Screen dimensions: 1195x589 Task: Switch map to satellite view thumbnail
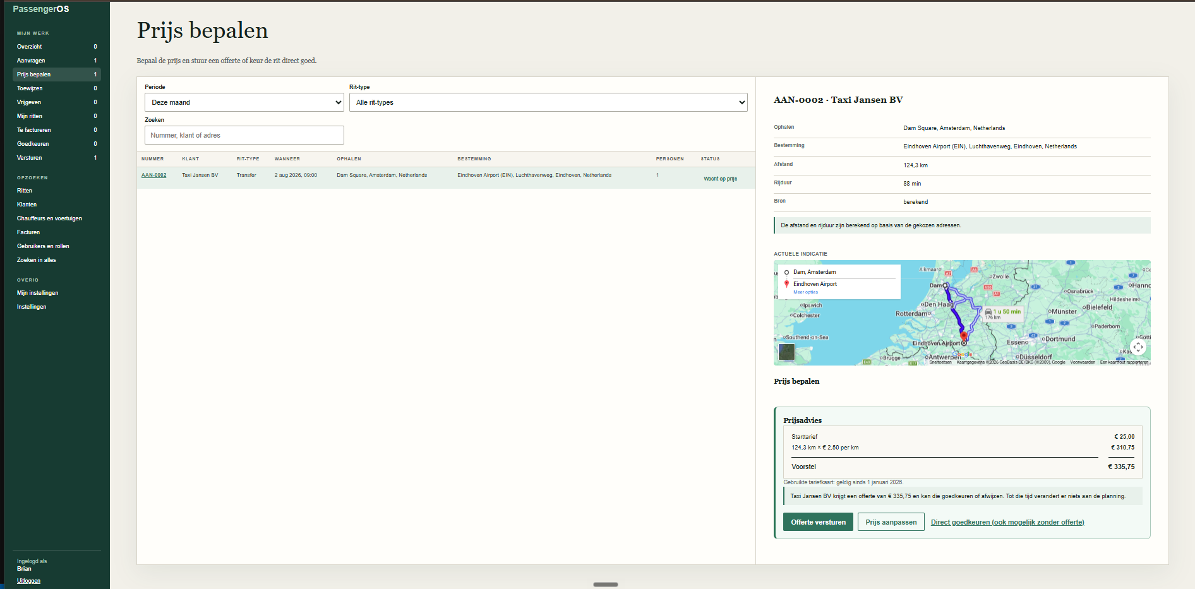pos(786,352)
